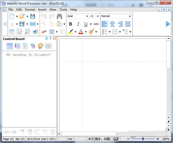The height and width of the screenshot is (143, 173).
Task: Click the scissors Cut icon
Action: pos(44,24)
